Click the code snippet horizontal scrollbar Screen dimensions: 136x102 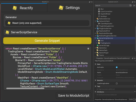[x=25, y=88]
